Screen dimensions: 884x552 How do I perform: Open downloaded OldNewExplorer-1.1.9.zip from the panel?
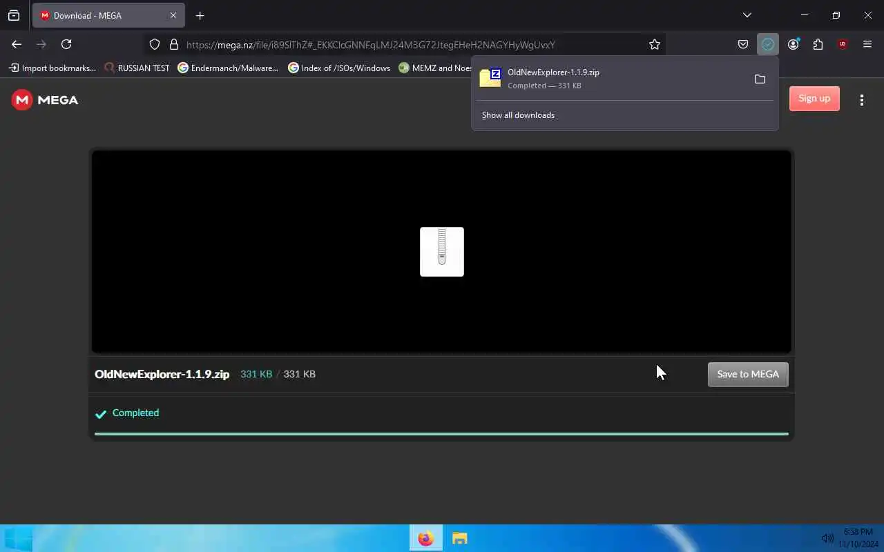(x=611, y=79)
